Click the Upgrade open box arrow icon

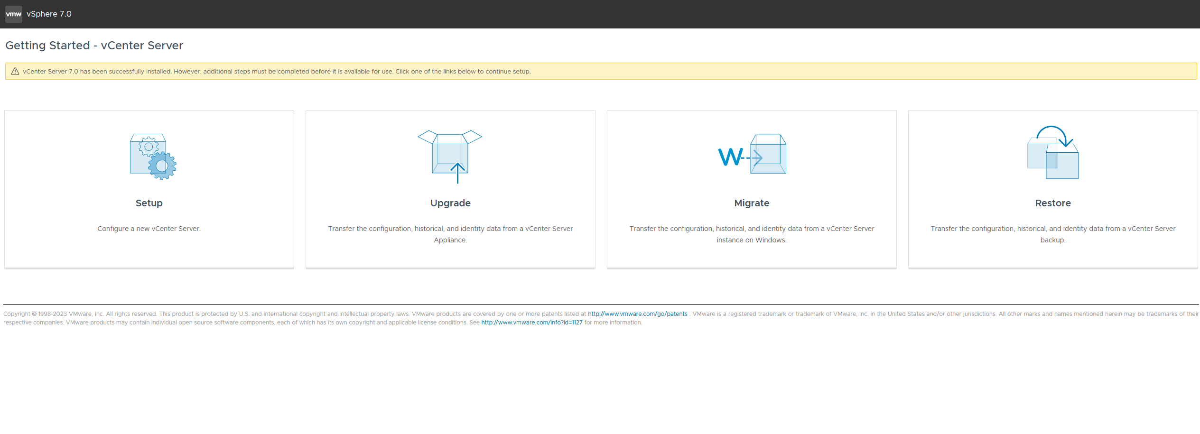coord(450,156)
